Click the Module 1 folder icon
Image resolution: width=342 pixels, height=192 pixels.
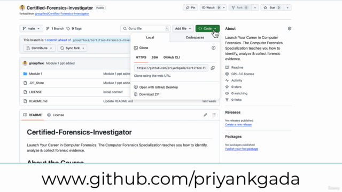tap(25, 74)
